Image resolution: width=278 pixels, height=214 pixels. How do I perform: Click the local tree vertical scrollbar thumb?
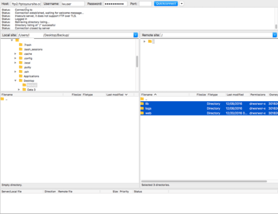coord(137,61)
